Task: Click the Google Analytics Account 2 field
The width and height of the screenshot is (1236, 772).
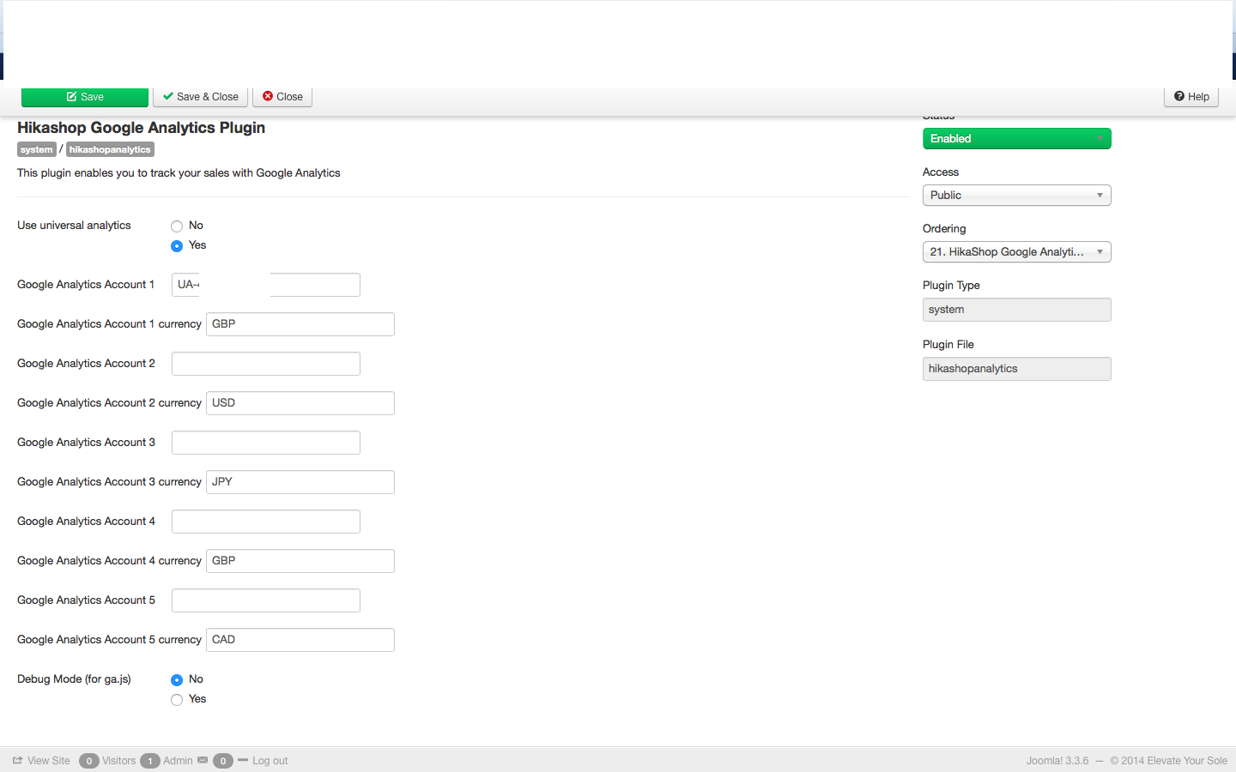Action: pyautogui.click(x=266, y=364)
